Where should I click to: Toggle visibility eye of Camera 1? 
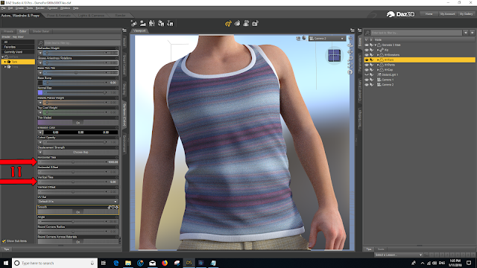coord(367,80)
